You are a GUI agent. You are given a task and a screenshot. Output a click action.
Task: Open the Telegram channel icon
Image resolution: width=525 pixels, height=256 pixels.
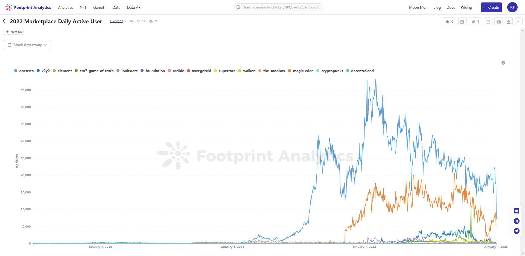click(517, 221)
